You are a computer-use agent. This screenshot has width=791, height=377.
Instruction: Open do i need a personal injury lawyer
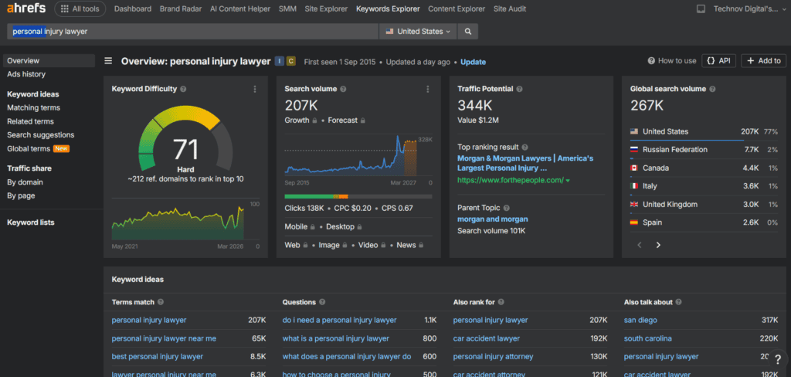tap(340, 320)
